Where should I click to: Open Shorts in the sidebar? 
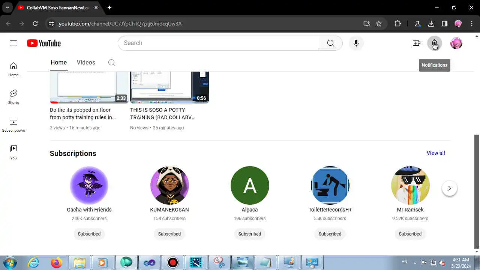[x=13, y=97]
